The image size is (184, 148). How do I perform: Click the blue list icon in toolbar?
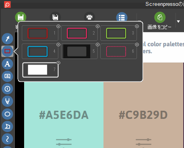[122, 17]
